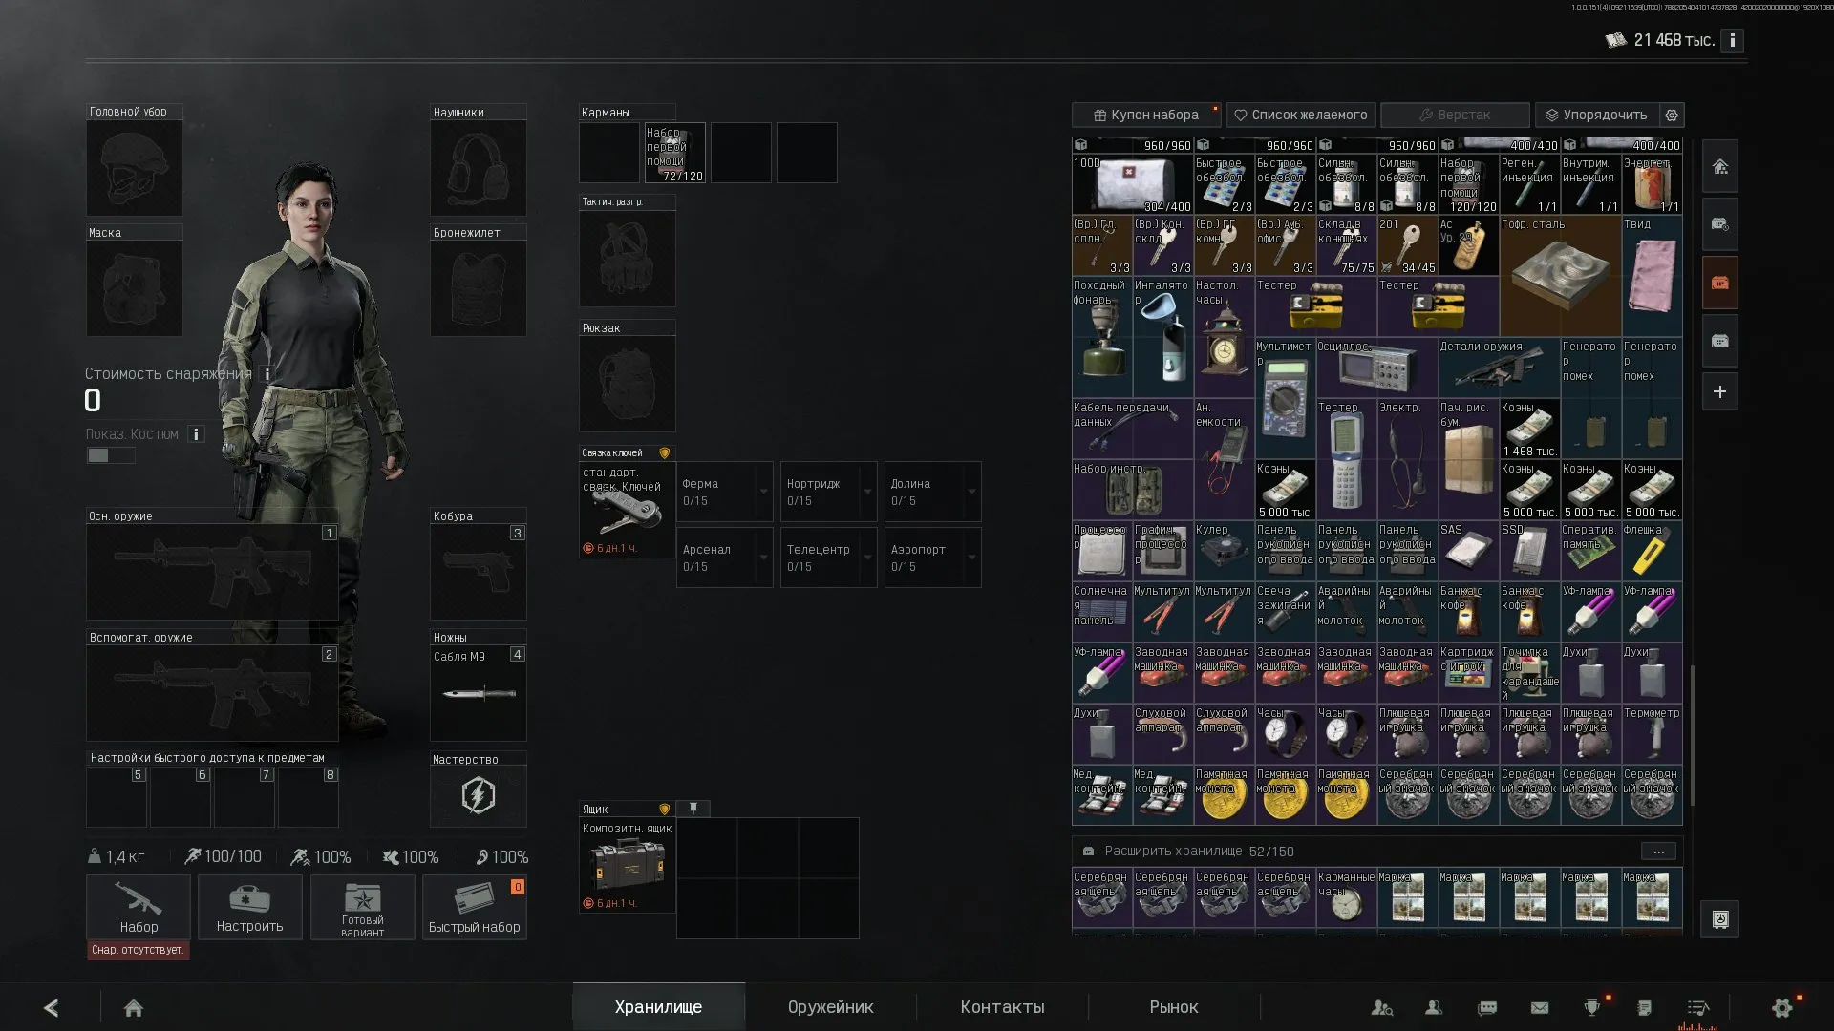This screenshot has width=1834, height=1031.
Task: Select the Композитн. ящик case
Action: (x=627, y=865)
